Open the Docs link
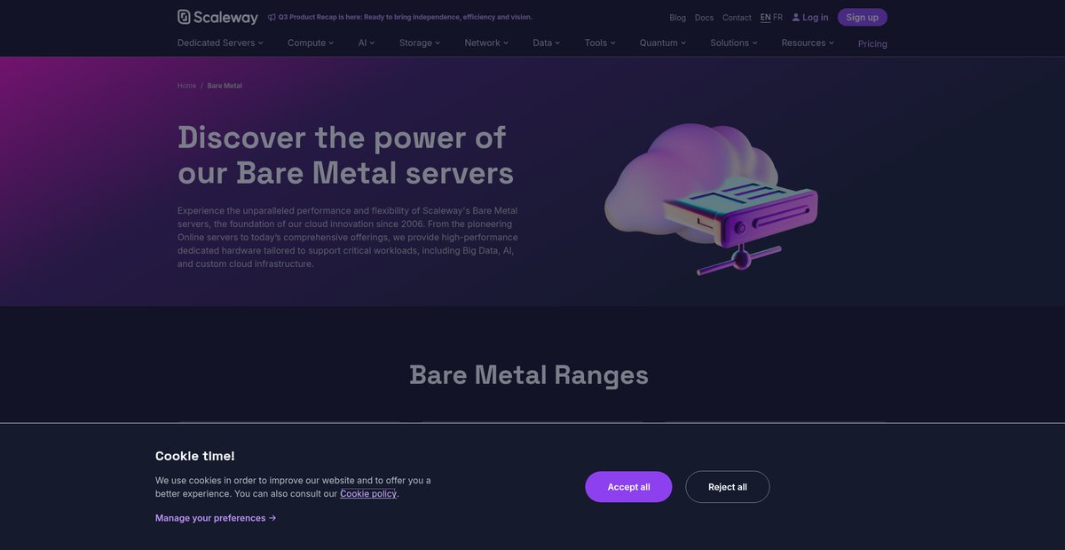 pyautogui.click(x=704, y=18)
